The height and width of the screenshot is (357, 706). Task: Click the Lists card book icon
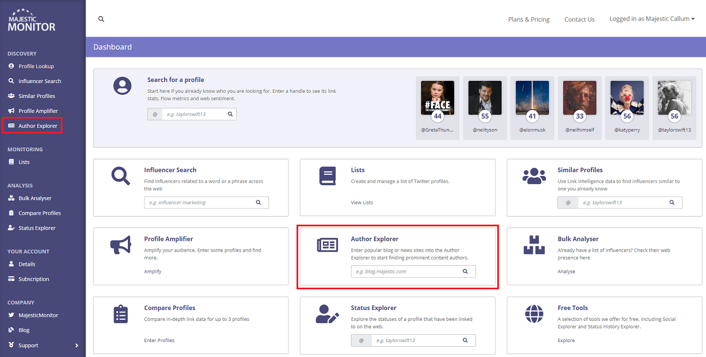[327, 176]
